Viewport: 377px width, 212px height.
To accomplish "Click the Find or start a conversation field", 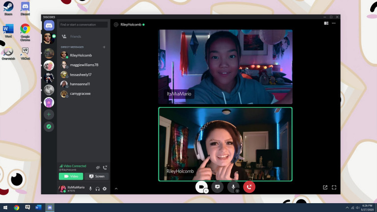I will [83, 25].
